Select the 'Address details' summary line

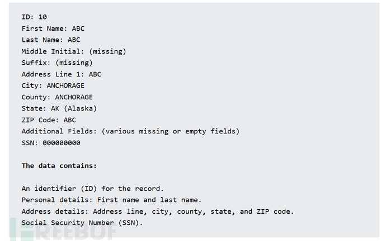158,211
